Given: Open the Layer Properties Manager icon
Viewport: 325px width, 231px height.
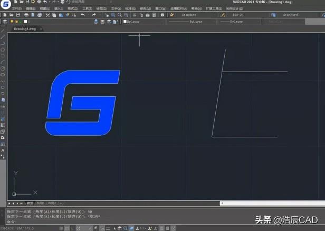Looking at the screenshot, I should [x=5, y=22].
